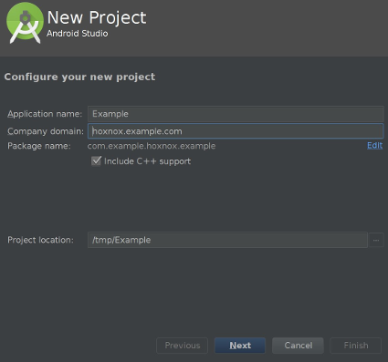Go to Previous wizard step
The width and height of the screenshot is (388, 362).
[182, 346]
